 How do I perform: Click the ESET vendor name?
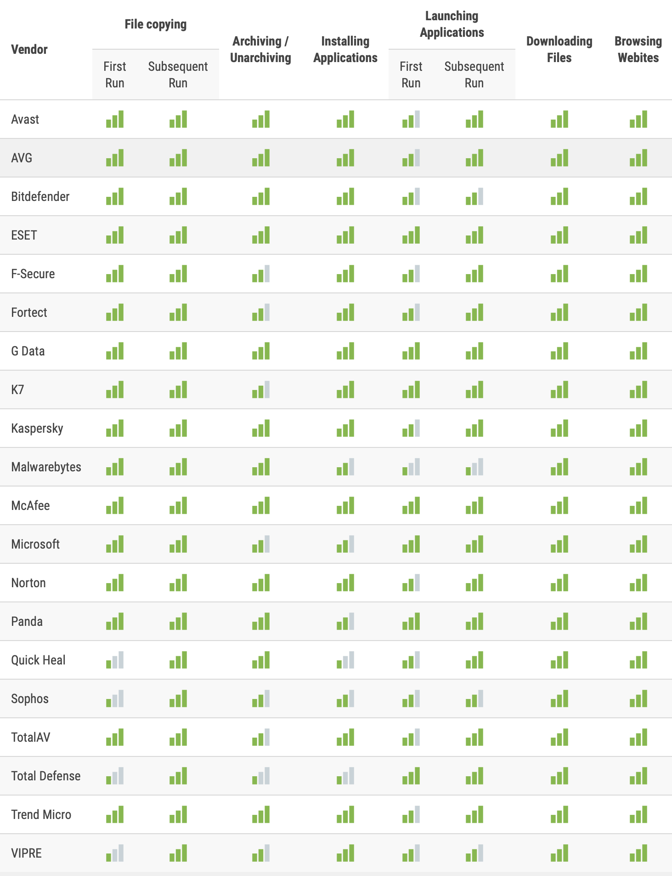(24, 235)
